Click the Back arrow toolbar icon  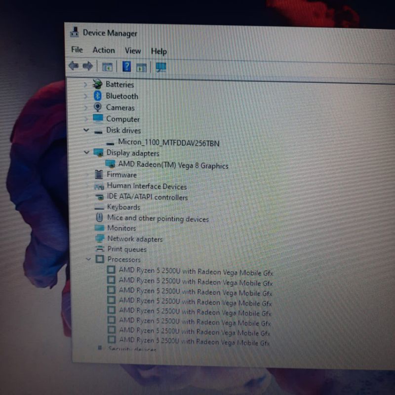(74, 66)
